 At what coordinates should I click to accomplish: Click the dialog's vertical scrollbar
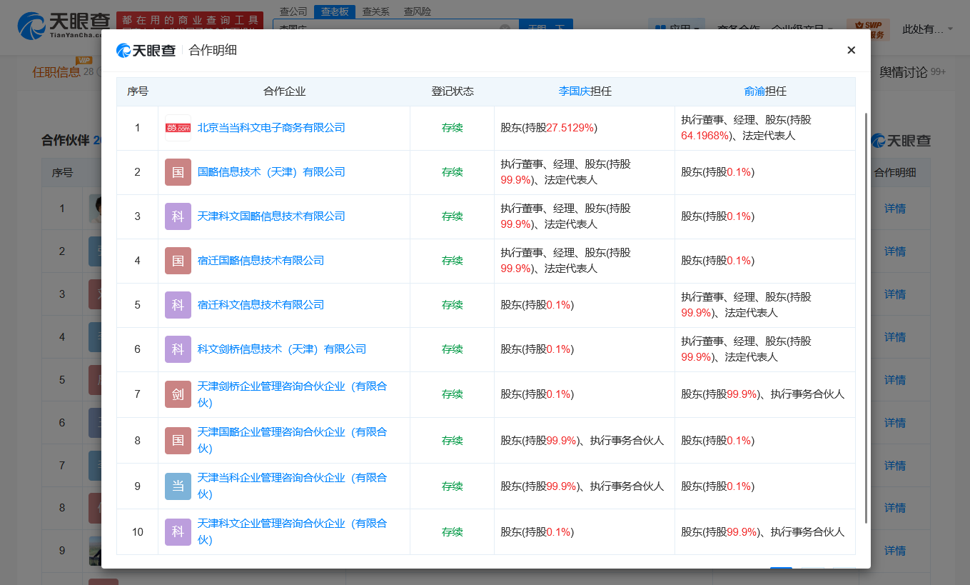coord(866,318)
